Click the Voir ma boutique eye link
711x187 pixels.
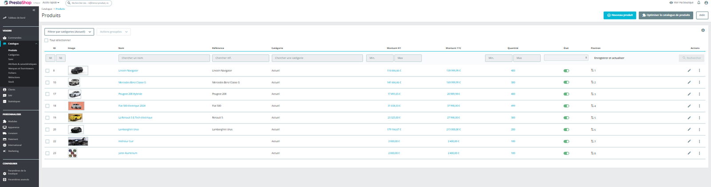click(681, 3)
